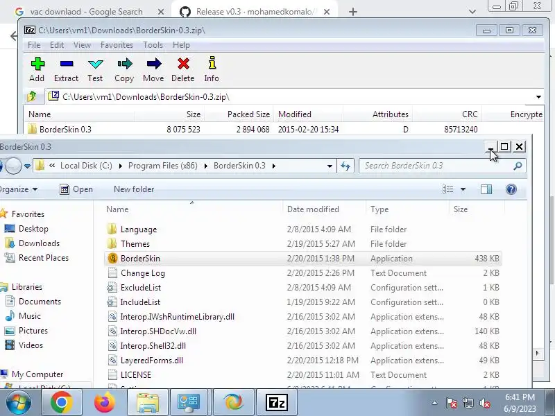Screen dimensions: 555x416
Task: Select Videos library in sidebar
Action: (x=24, y=345)
